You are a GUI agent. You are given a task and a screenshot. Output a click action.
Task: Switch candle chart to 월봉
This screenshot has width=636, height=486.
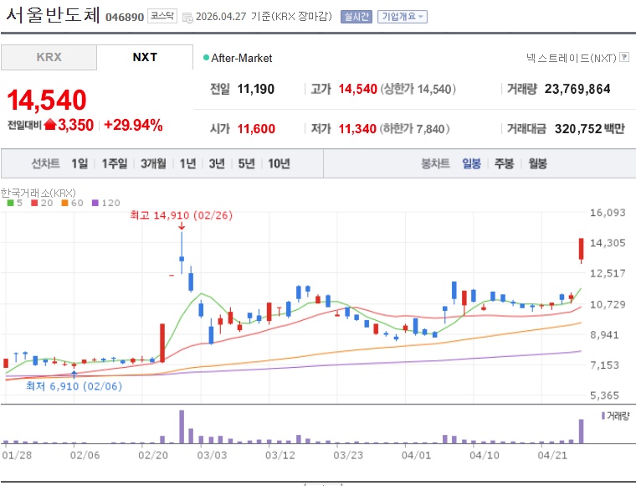537,163
